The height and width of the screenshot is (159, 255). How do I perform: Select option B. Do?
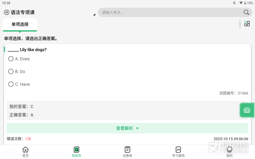[x=11, y=72]
